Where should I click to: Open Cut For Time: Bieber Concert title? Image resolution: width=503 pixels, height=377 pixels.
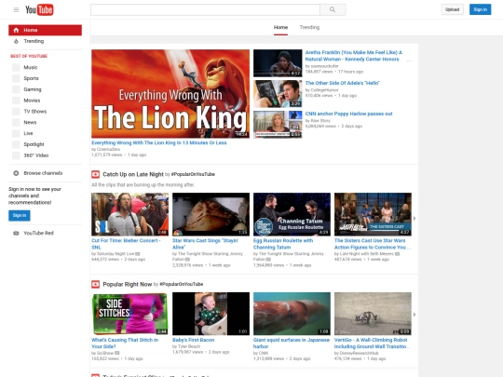(126, 244)
